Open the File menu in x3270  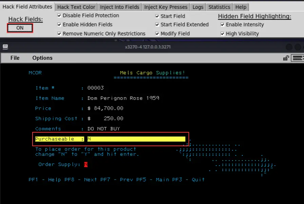(x=15, y=58)
